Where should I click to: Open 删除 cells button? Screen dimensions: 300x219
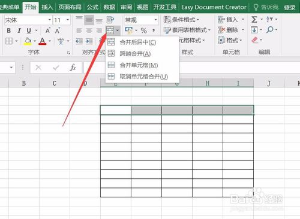pos(231,30)
